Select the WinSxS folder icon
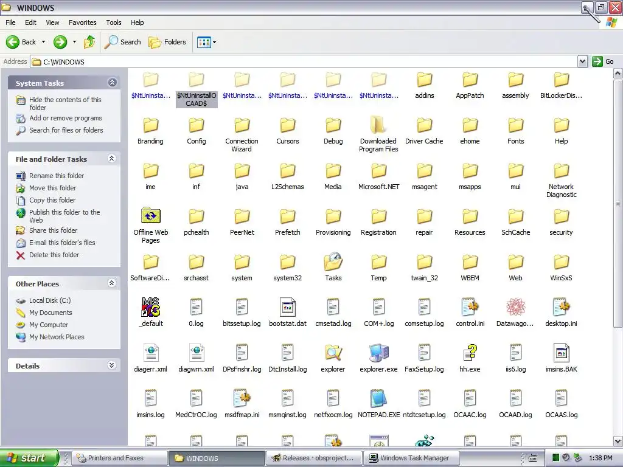 pyautogui.click(x=562, y=262)
